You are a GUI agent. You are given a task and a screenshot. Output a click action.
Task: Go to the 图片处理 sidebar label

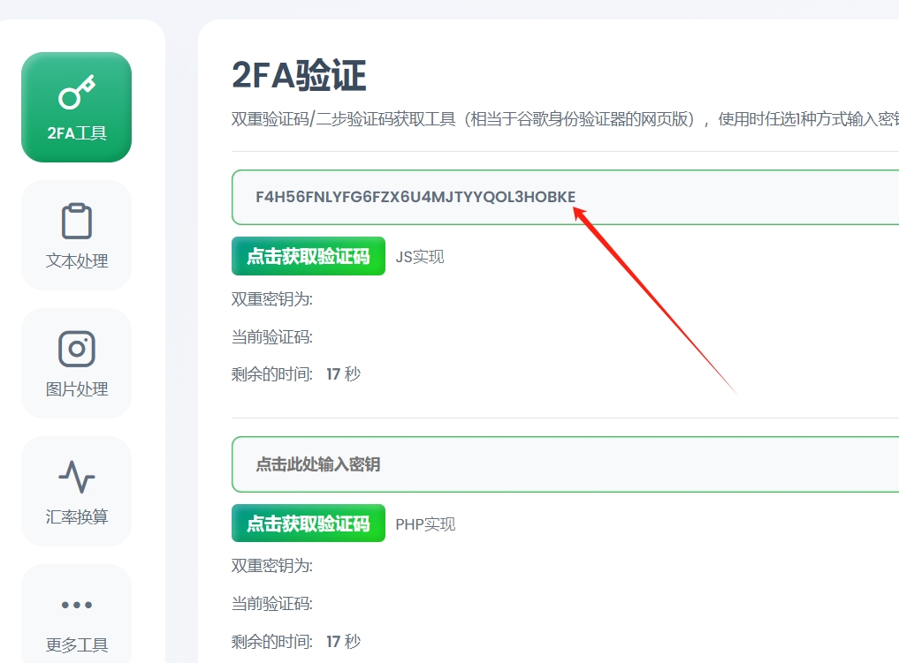pyautogui.click(x=76, y=389)
